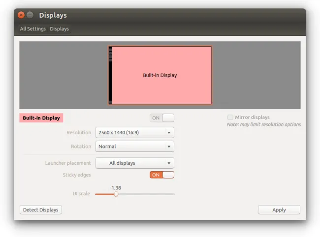Select the pink Built-in Display monitor preview

[x=160, y=75]
